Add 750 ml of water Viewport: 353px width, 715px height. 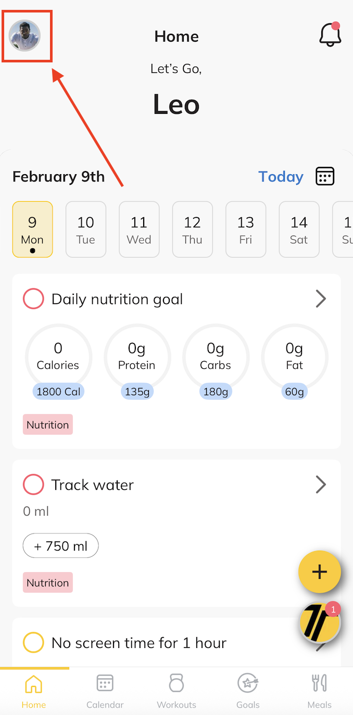[x=60, y=546]
